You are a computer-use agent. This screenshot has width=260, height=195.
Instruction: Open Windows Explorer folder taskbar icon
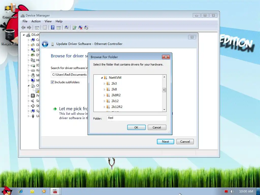[x=32, y=191]
